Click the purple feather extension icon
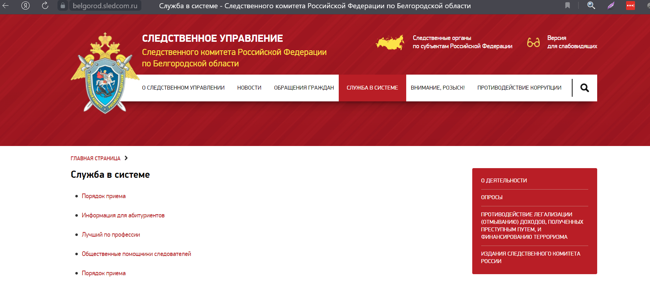Screen dimensions: 650x282 point(611,5)
